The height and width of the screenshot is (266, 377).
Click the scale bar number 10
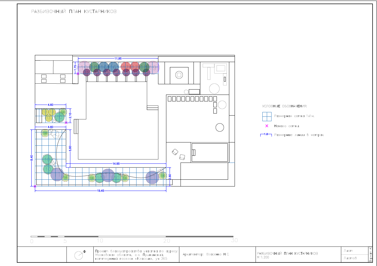tap(100, 241)
